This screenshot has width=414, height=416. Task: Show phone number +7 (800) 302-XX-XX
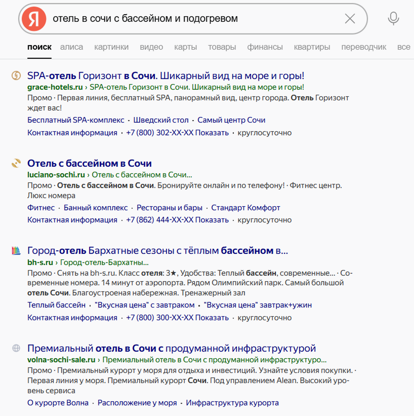click(x=177, y=133)
